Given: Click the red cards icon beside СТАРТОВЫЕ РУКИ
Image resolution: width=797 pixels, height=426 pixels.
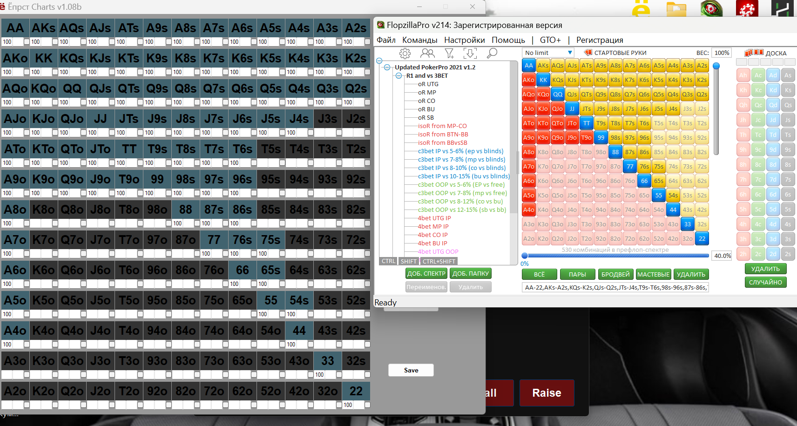Looking at the screenshot, I should pos(588,53).
